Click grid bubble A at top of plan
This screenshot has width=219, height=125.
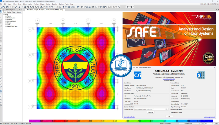38,21
